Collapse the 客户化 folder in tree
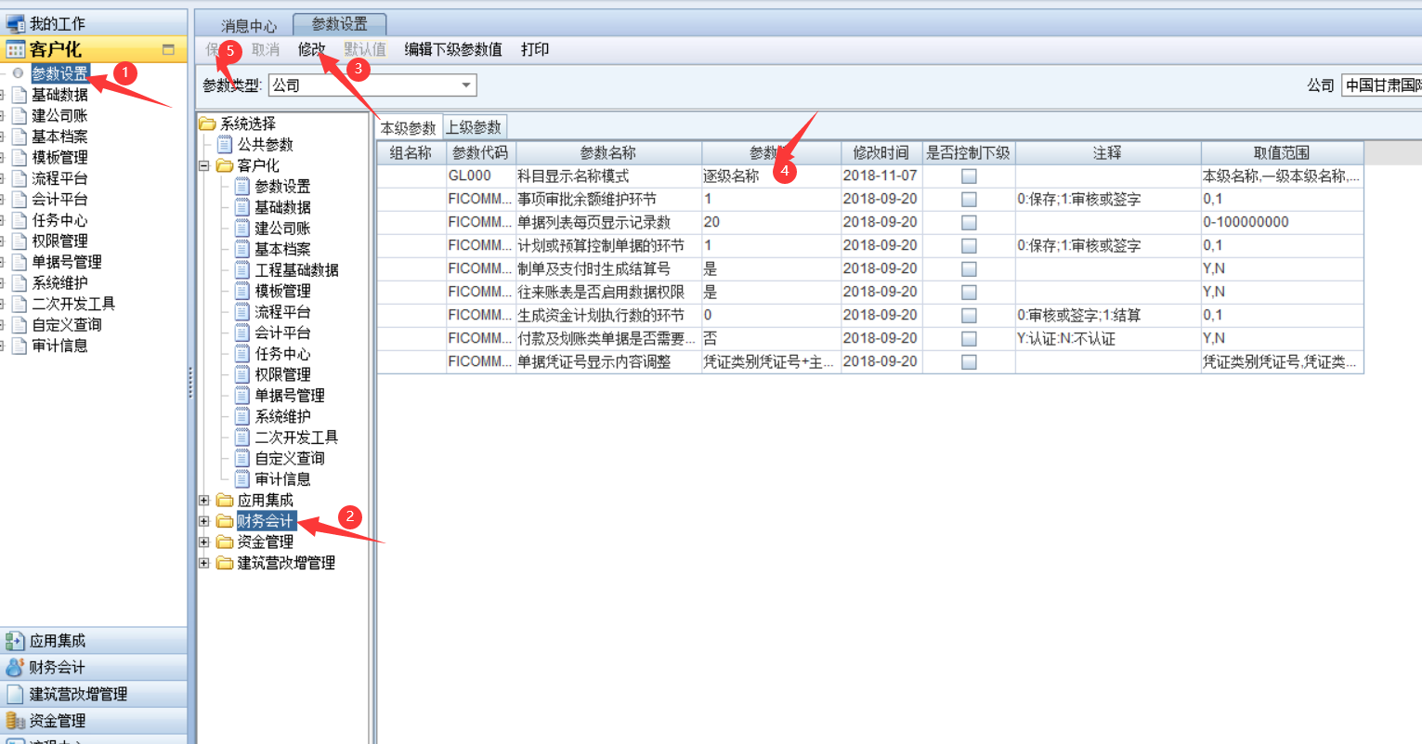The height and width of the screenshot is (744, 1422). [x=204, y=165]
